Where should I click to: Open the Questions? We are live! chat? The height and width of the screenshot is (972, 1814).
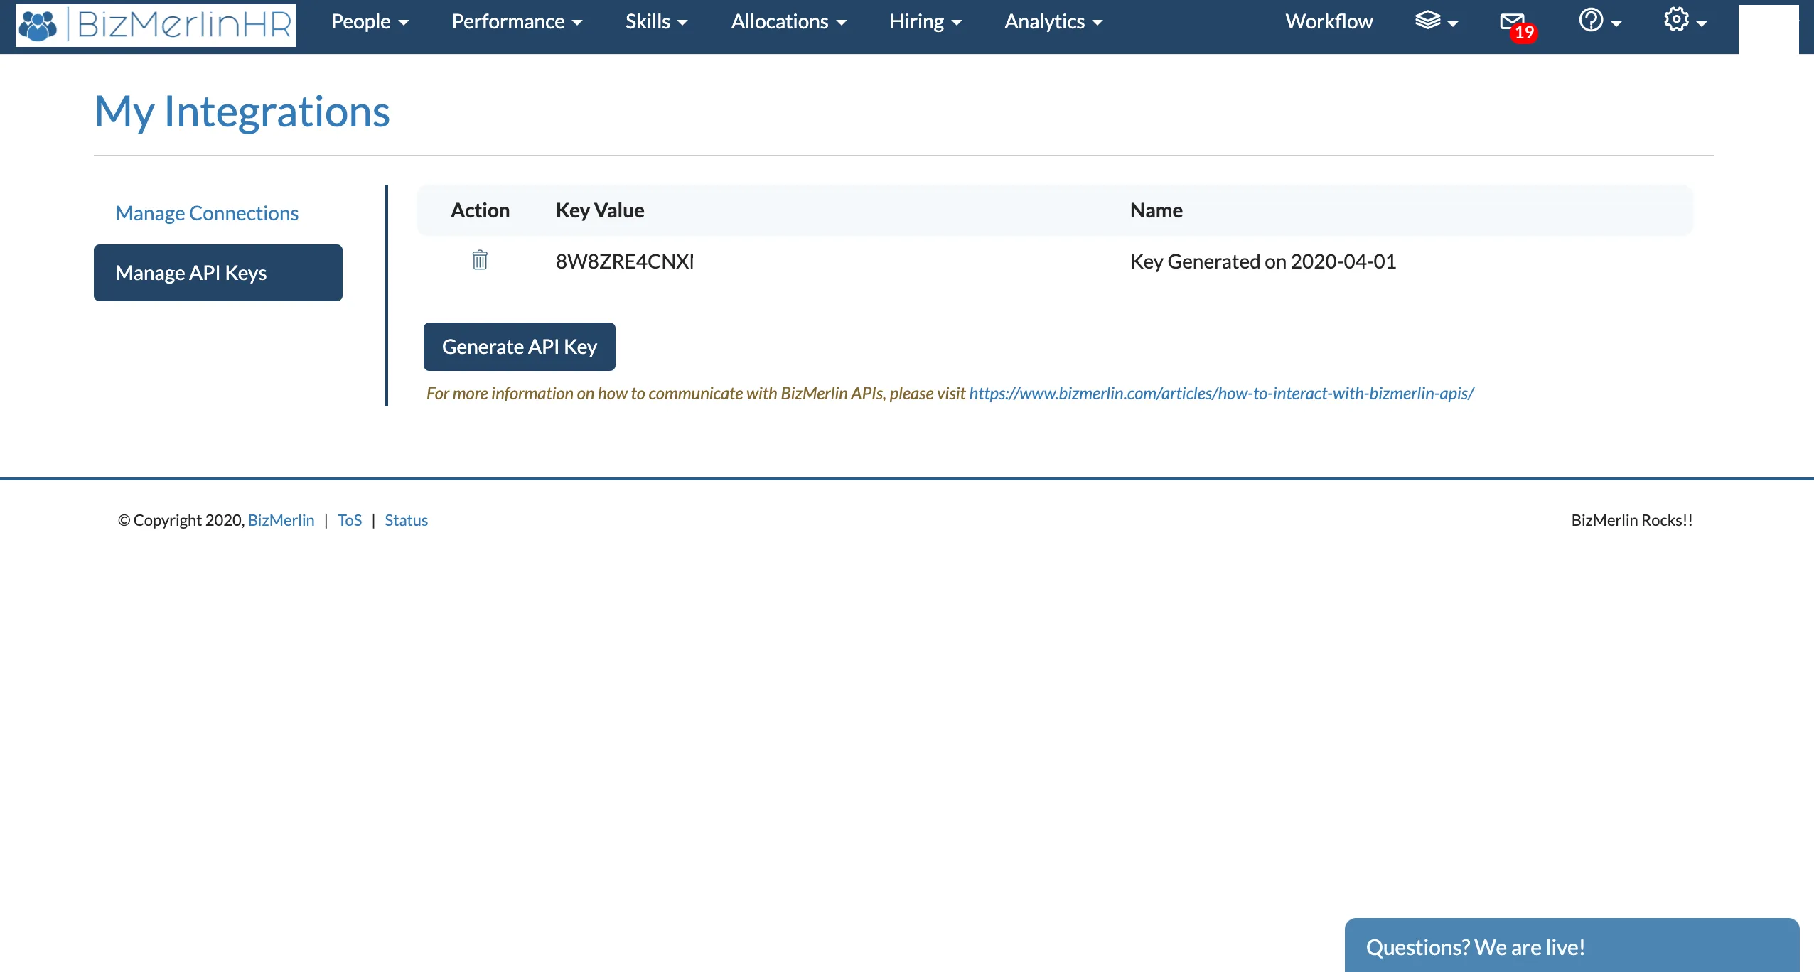click(1571, 946)
